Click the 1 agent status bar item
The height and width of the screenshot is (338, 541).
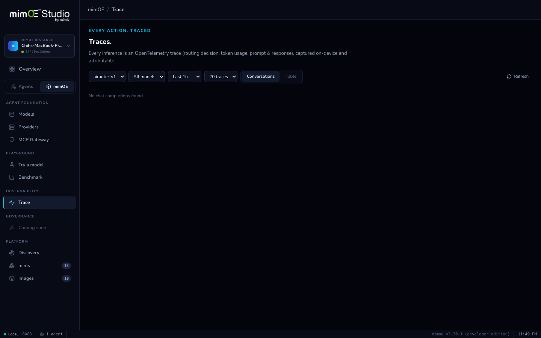click(51, 334)
